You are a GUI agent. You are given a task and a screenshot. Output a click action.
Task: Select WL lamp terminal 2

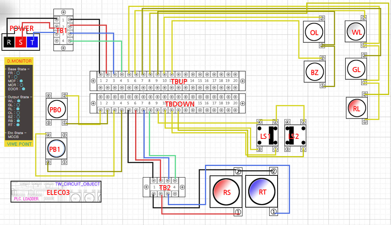tap(364, 18)
